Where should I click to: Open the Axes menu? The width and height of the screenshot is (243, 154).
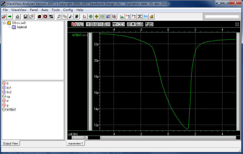45,10
